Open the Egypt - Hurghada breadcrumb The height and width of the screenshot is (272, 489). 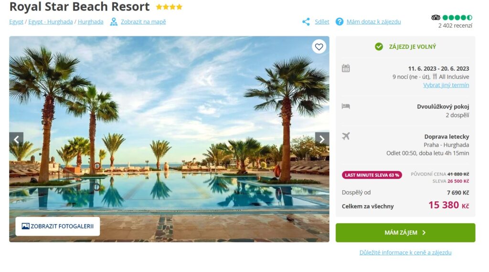coord(51,22)
